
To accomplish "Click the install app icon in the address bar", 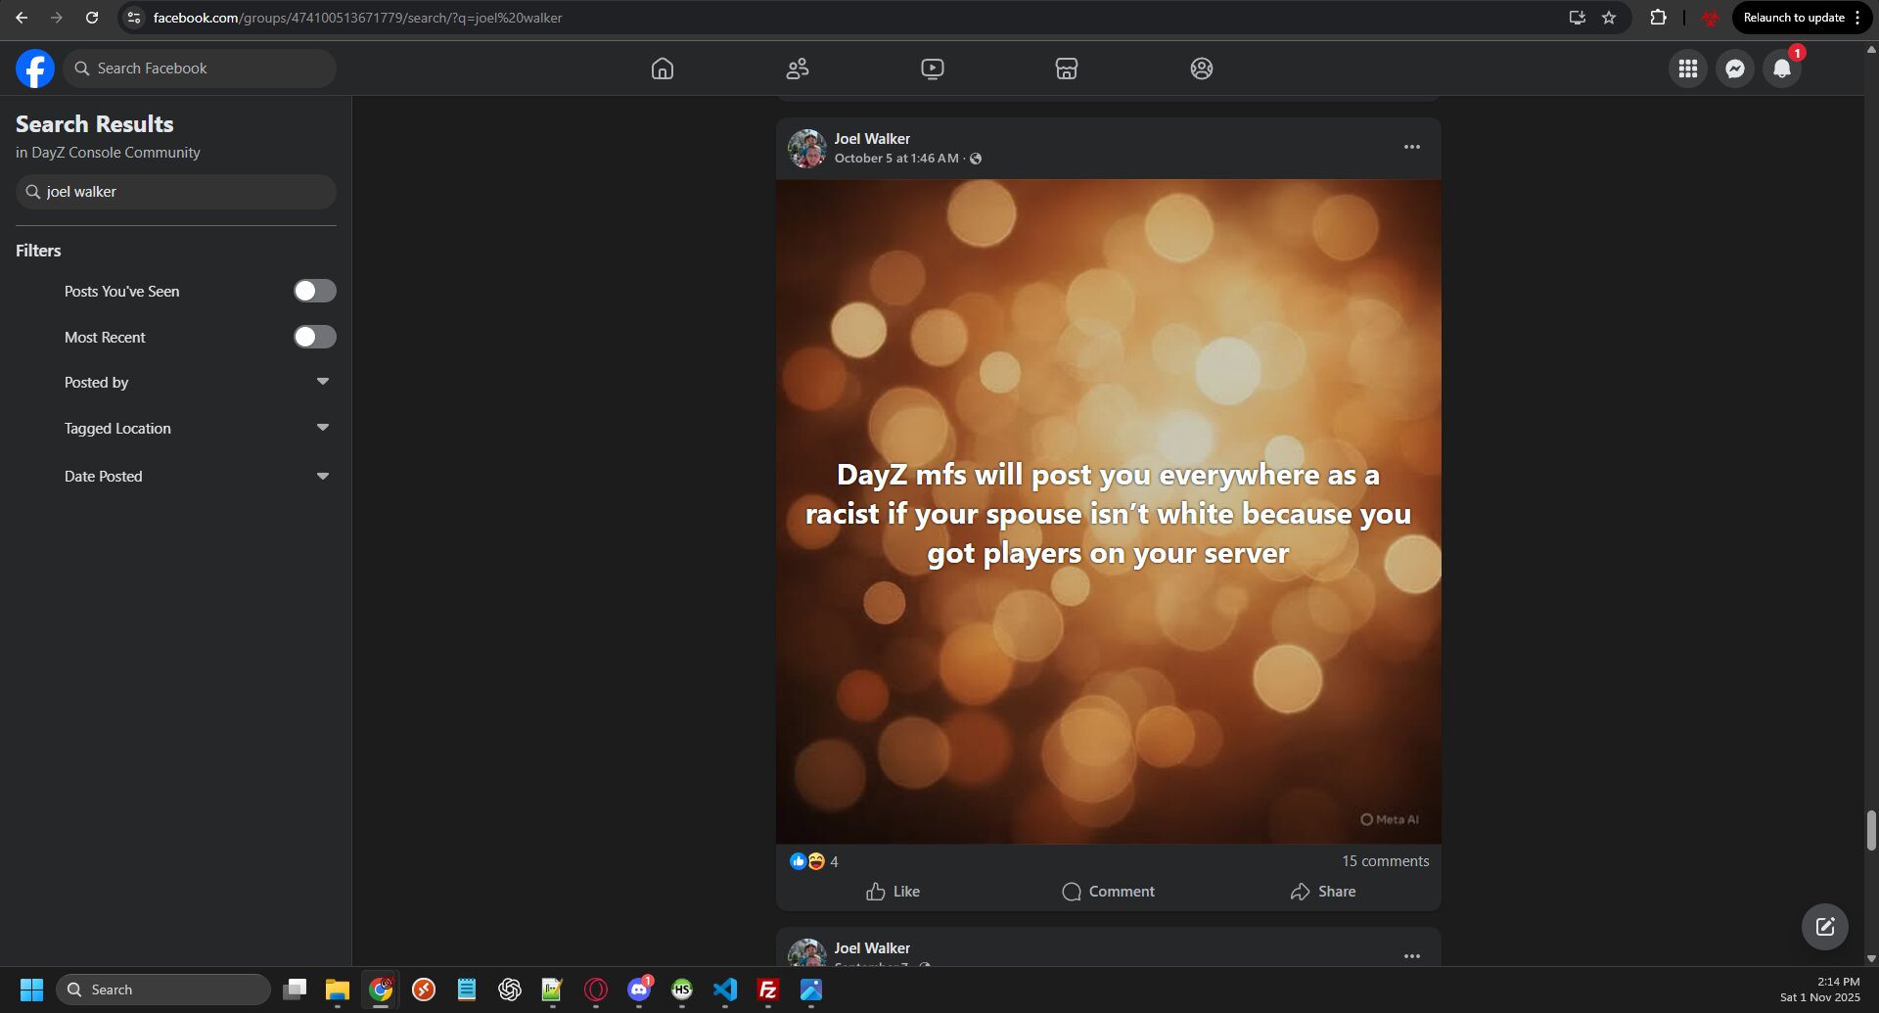I will [1577, 18].
